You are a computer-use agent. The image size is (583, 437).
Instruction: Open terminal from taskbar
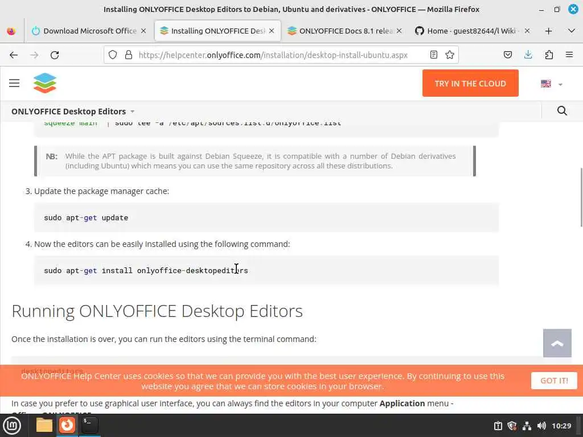[89, 425]
